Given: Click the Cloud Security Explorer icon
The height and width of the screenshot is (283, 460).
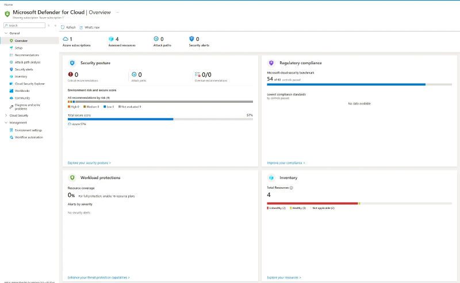Looking at the screenshot, I should pyautogui.click(x=11, y=84).
